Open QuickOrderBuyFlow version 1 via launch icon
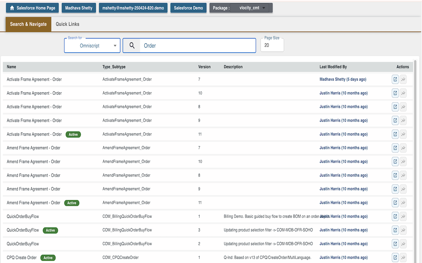The width and height of the screenshot is (422, 263). click(x=395, y=216)
